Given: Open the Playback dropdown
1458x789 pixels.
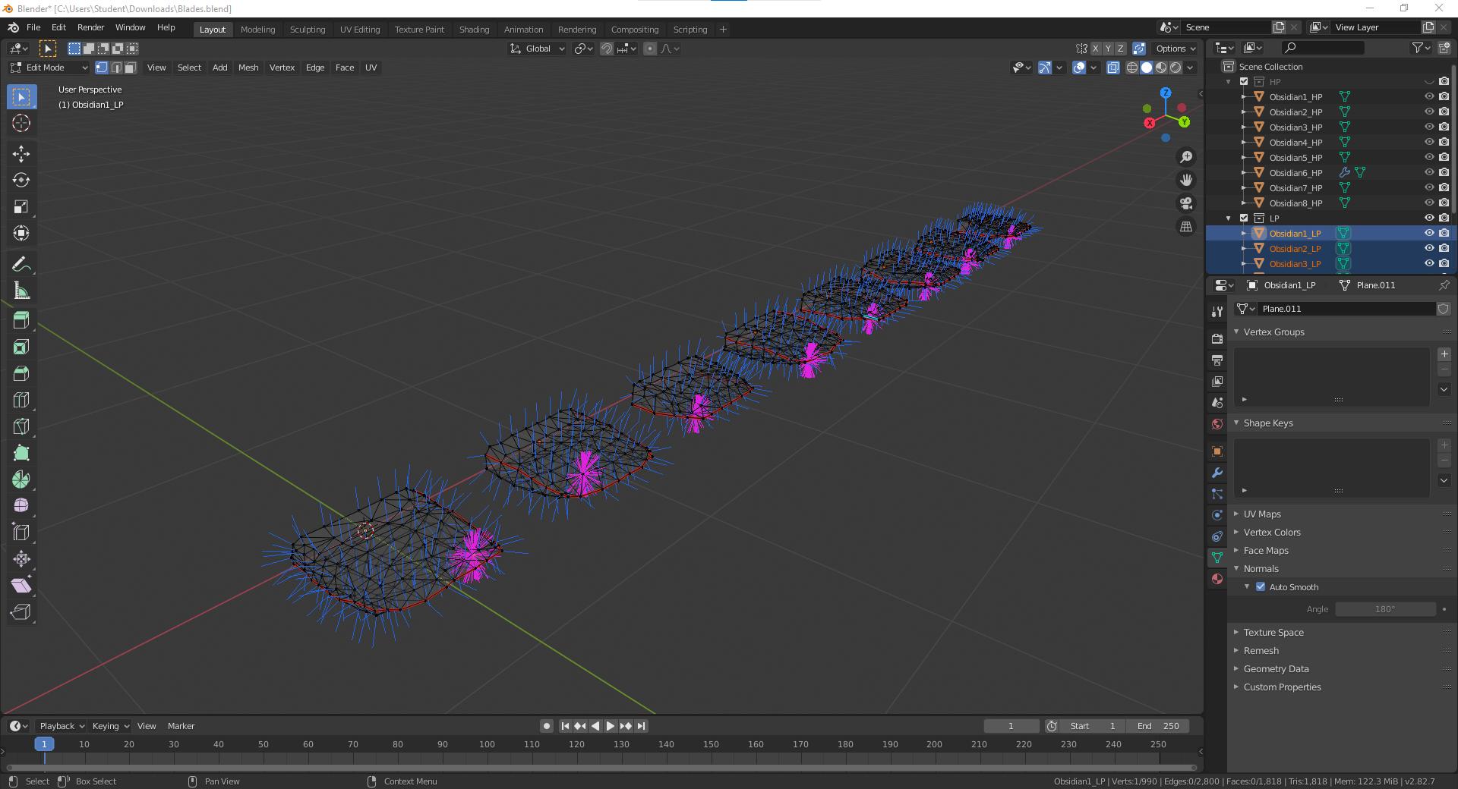Looking at the screenshot, I should point(62,726).
